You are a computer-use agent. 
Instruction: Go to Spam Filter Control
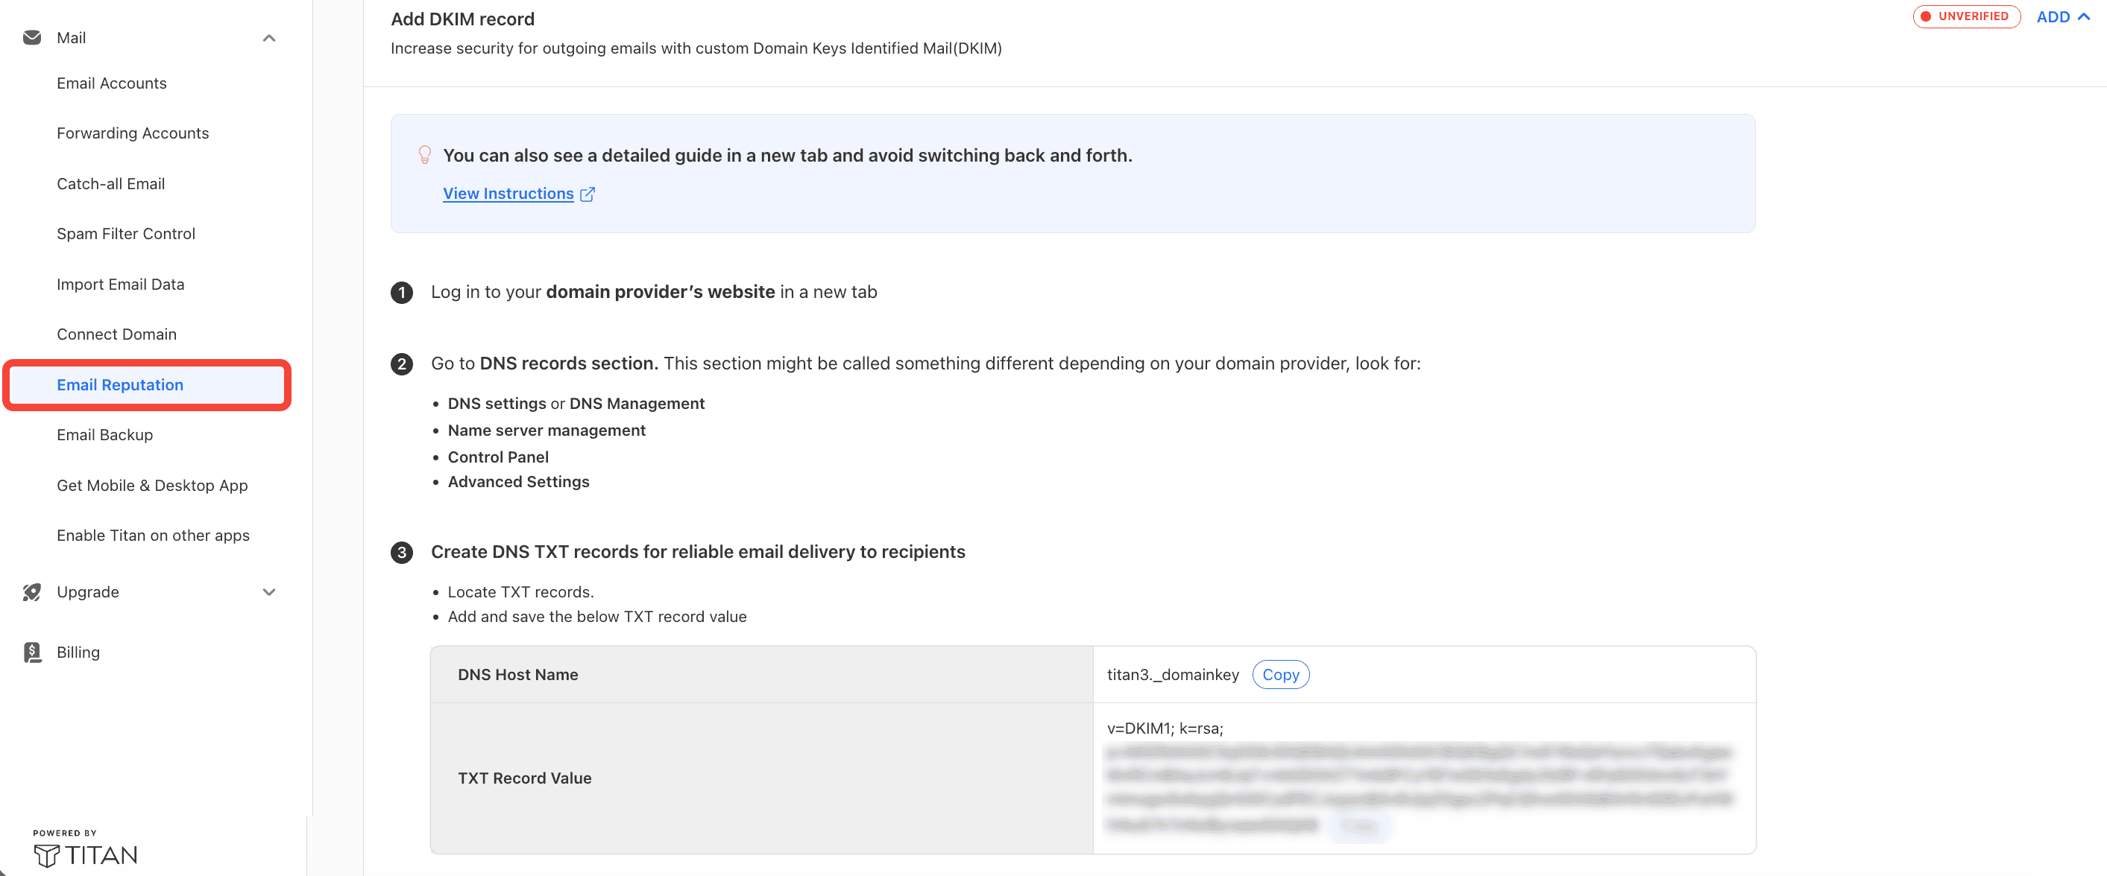tap(126, 234)
